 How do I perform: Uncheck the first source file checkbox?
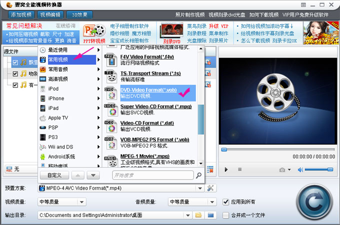[15, 62]
